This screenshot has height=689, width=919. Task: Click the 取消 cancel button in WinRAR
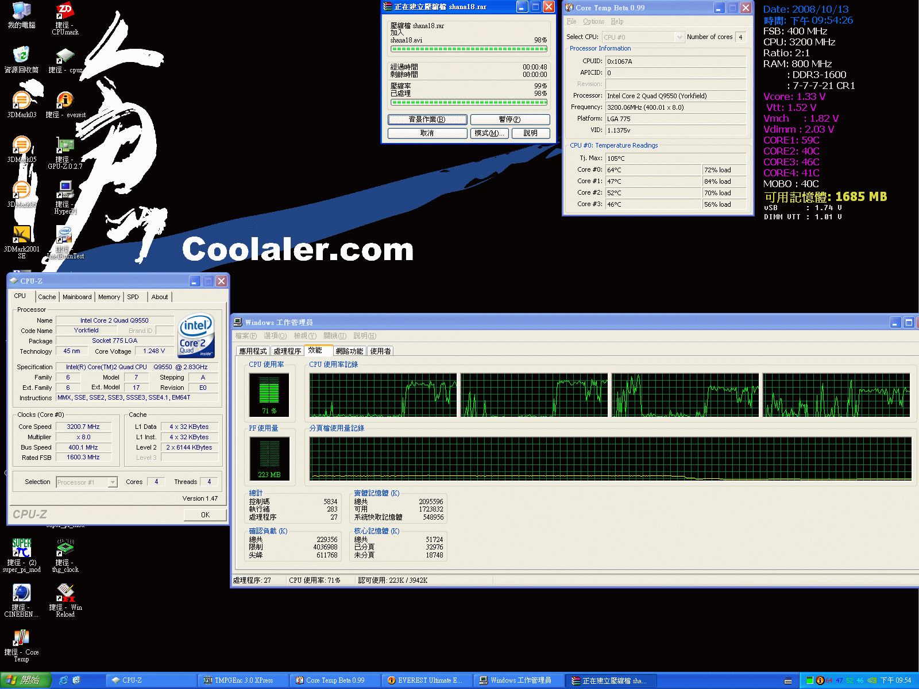tap(427, 133)
